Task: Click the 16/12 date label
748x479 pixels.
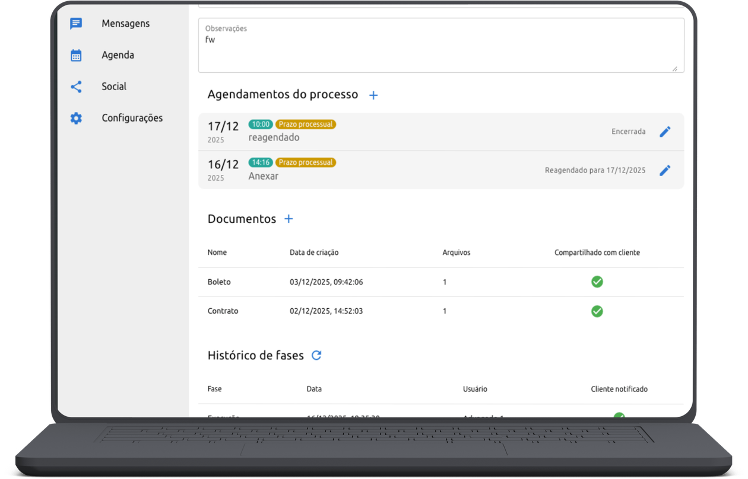Action: [x=223, y=164]
